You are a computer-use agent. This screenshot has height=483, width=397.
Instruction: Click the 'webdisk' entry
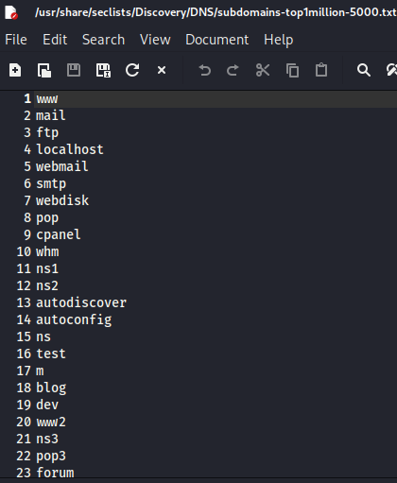click(62, 200)
